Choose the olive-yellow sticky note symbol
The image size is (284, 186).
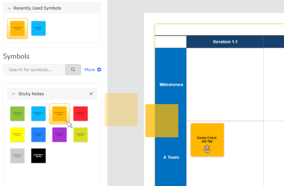[80, 135]
